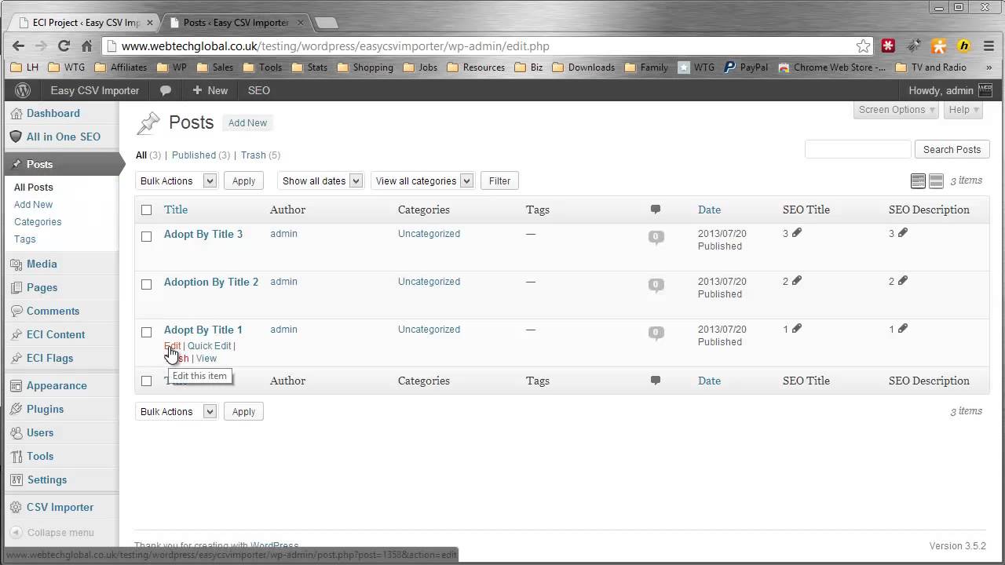This screenshot has width=1005, height=565.
Task: Click Categories under Posts submenu
Action: coord(38,221)
